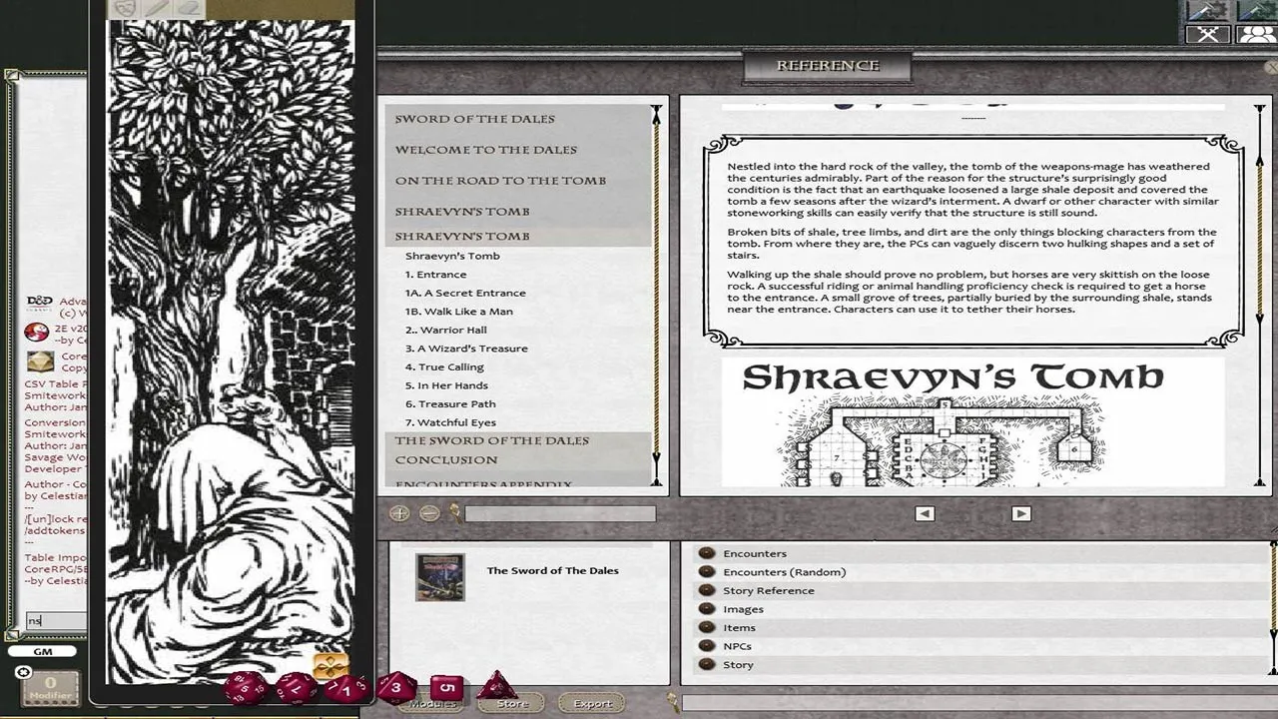Click the tree and cloaked figure illustration
Viewport: 1278px width, 719px height.
coord(231,350)
